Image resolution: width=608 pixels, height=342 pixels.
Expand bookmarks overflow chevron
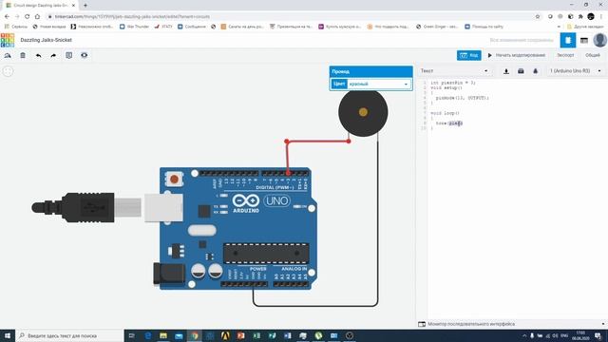(559, 27)
